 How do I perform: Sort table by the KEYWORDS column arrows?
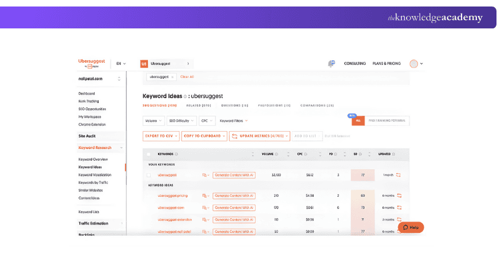pyautogui.click(x=253, y=154)
